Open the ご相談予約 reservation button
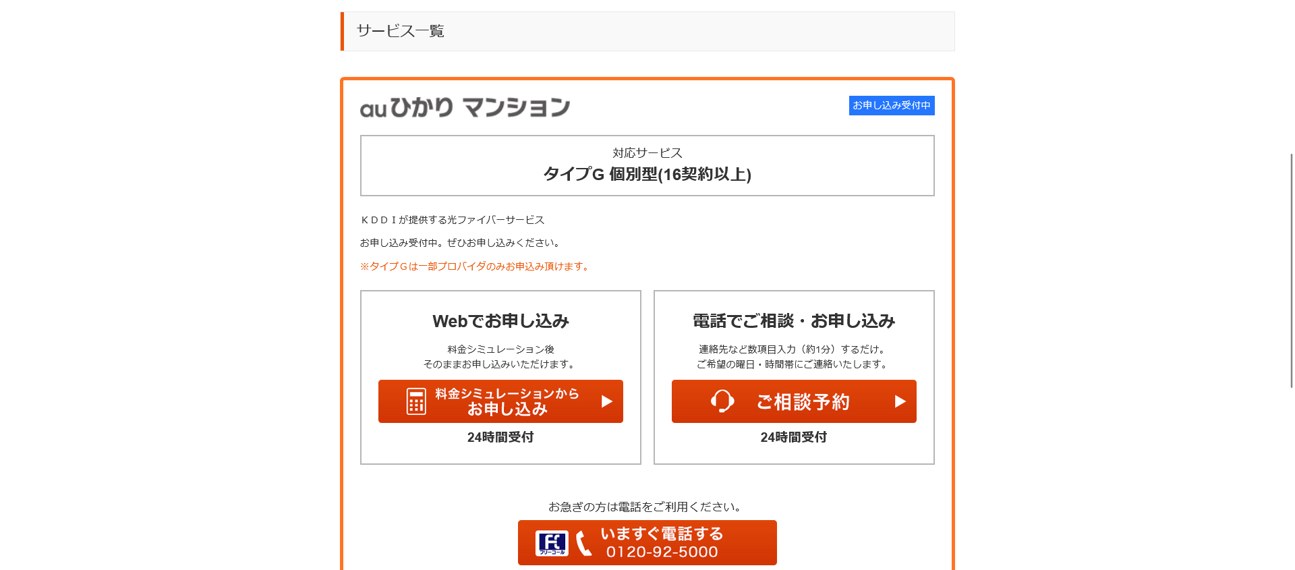The width and height of the screenshot is (1295, 570). click(x=794, y=401)
